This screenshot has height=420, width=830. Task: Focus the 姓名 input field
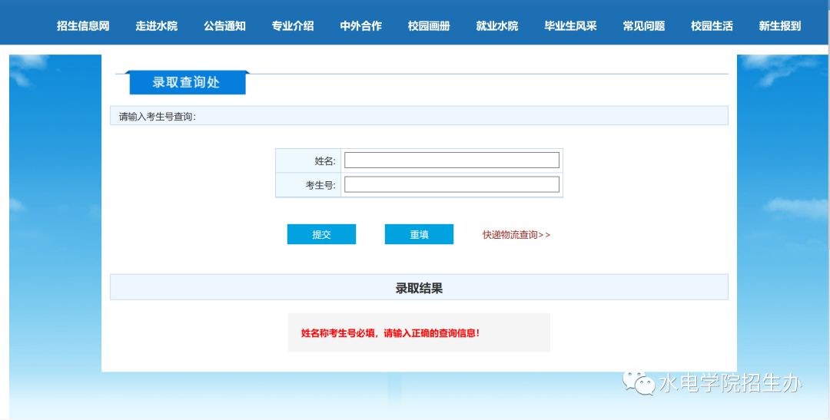tap(452, 160)
